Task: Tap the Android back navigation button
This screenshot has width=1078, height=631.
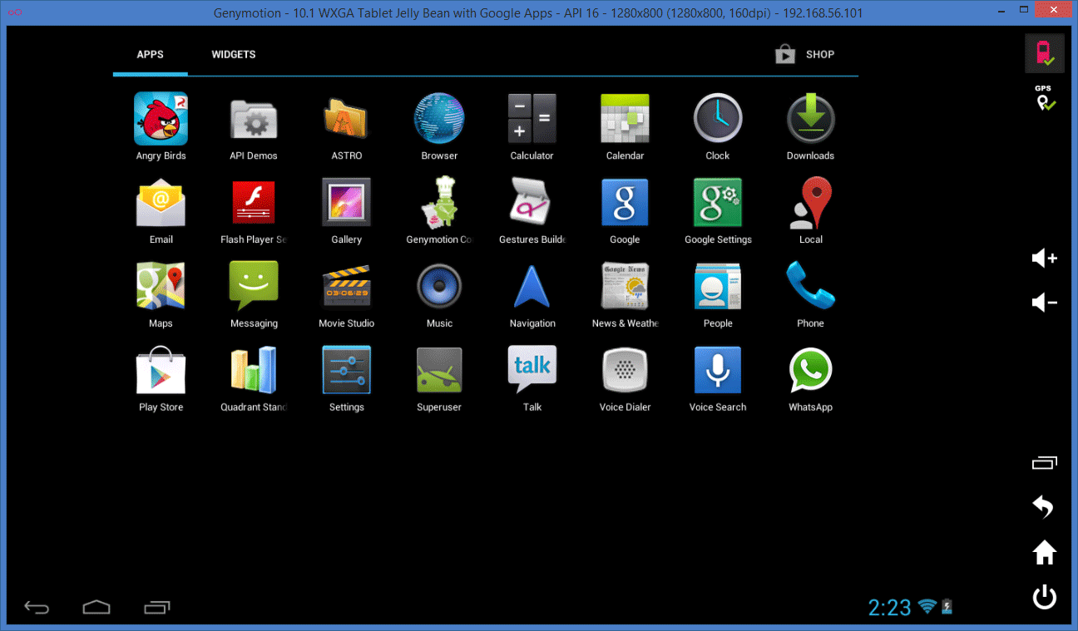Action: (37, 607)
